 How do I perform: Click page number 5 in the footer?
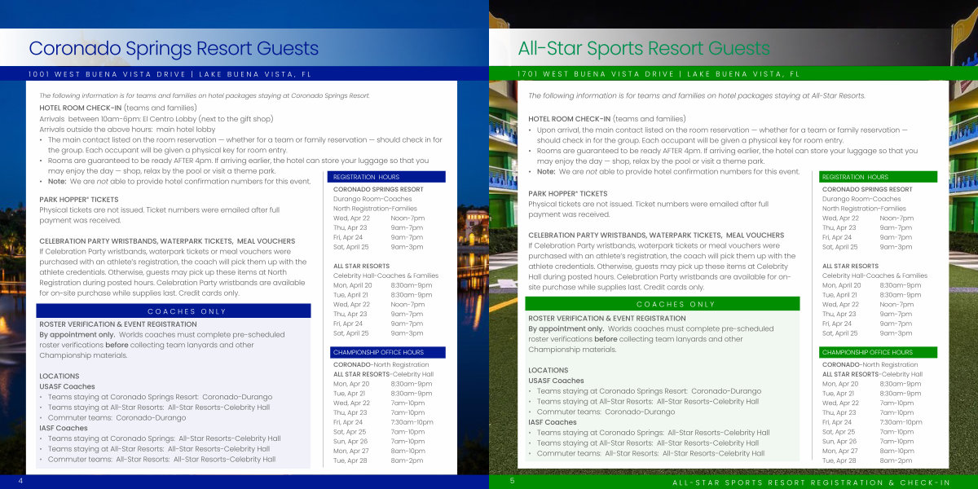coord(513,481)
